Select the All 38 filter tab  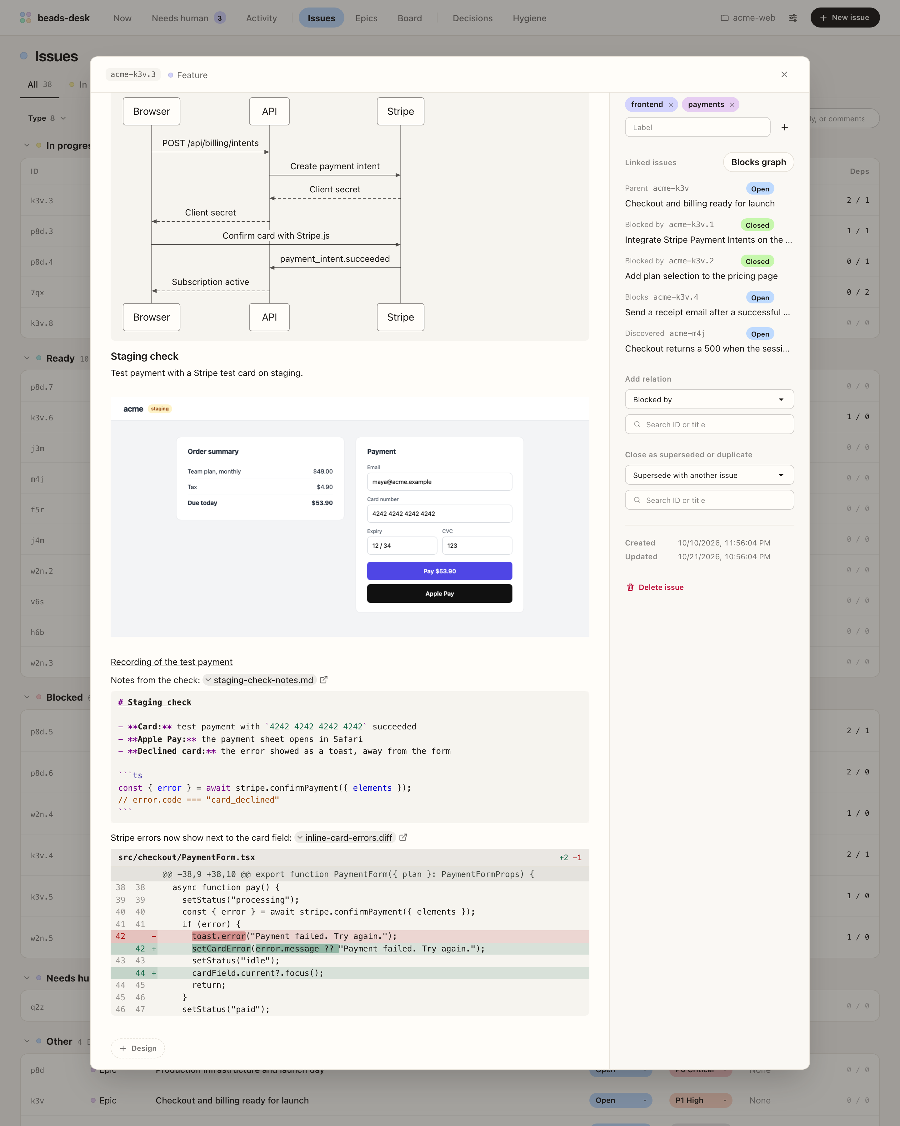coord(40,85)
